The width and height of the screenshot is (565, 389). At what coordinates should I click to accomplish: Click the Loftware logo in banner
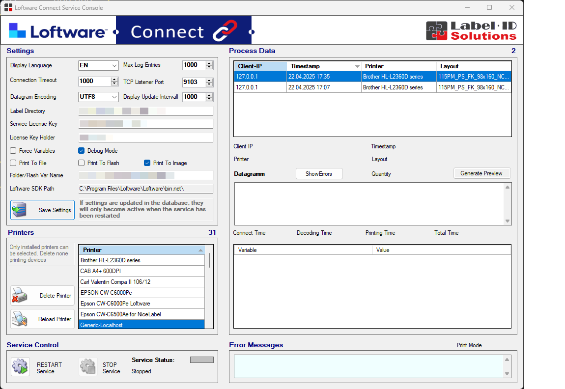(57, 31)
